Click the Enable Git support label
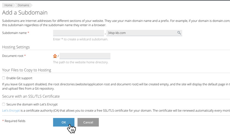Image resolution: width=230 pixels, height=138 pixels. point(19,78)
